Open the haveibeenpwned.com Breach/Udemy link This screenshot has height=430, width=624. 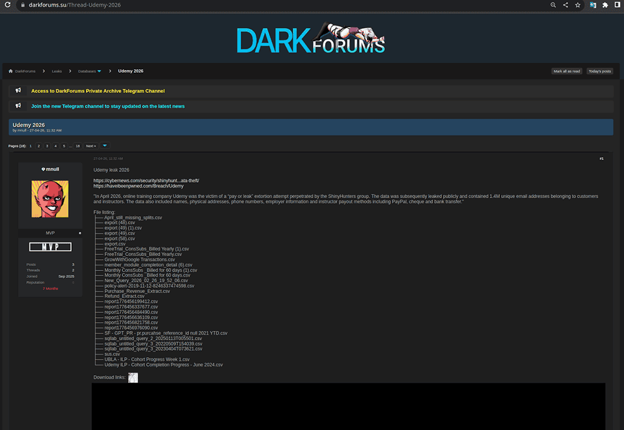point(139,186)
